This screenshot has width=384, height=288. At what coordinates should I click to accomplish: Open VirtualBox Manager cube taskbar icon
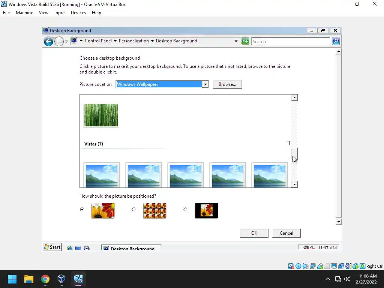pyautogui.click(x=61, y=279)
